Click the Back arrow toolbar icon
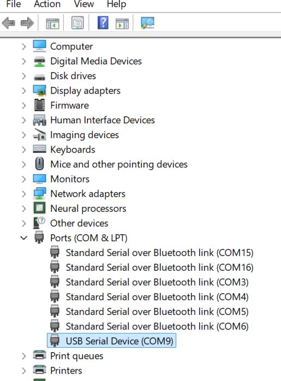Image resolution: width=281 pixels, height=381 pixels. click(x=9, y=23)
